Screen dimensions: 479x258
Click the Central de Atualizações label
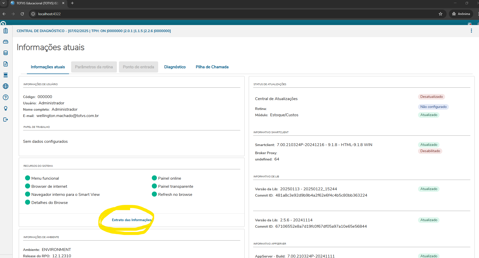(276, 99)
